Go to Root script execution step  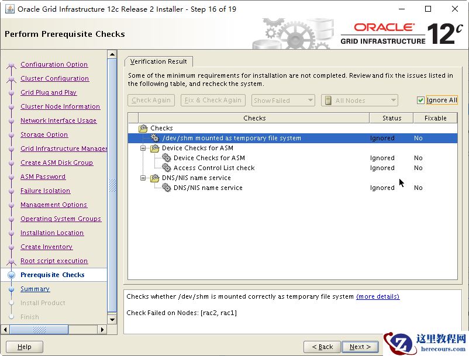point(54,261)
